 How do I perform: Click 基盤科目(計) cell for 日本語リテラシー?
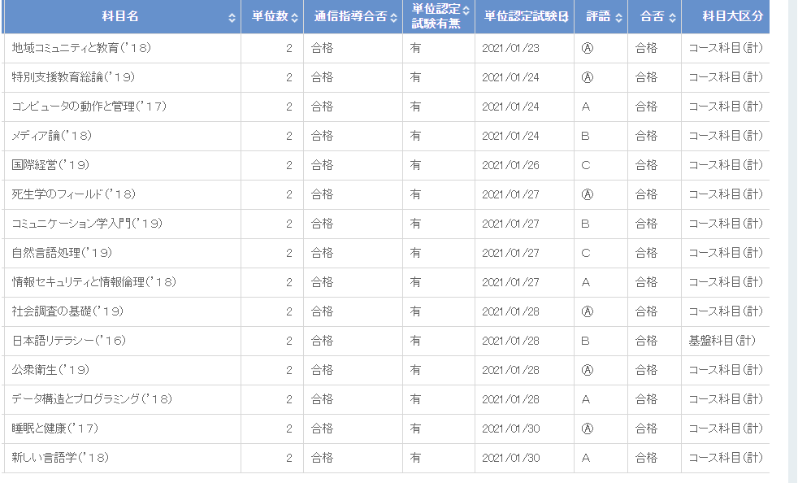[722, 341]
